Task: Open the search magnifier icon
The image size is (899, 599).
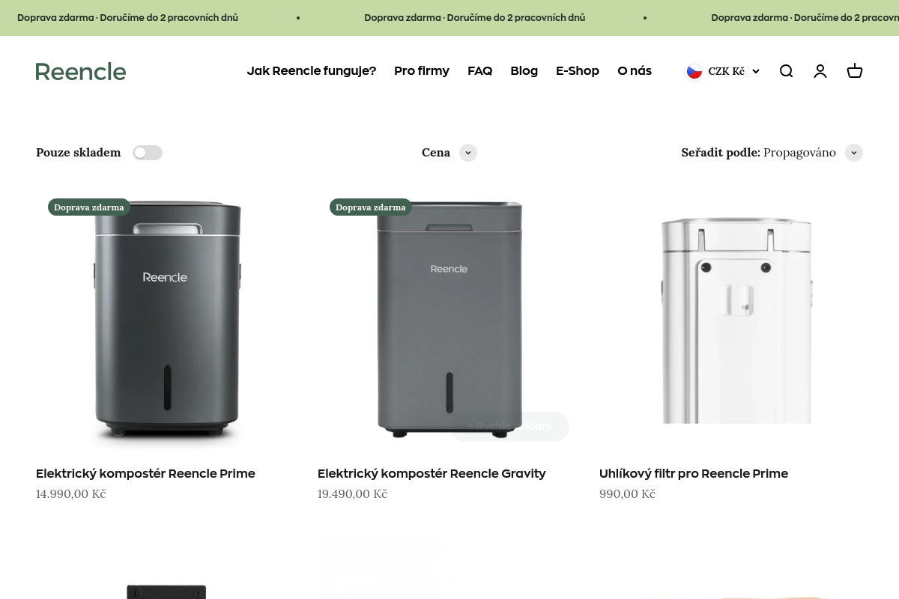Action: (786, 71)
